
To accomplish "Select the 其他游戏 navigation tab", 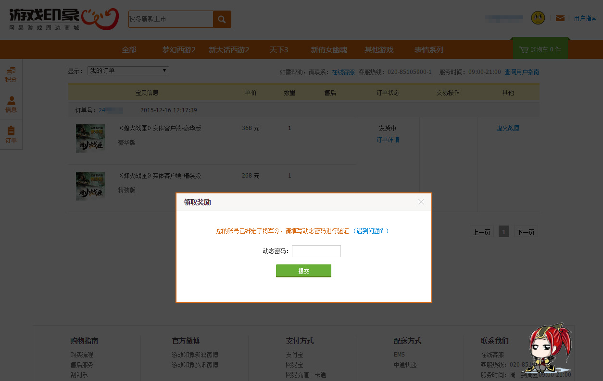I will pos(379,49).
